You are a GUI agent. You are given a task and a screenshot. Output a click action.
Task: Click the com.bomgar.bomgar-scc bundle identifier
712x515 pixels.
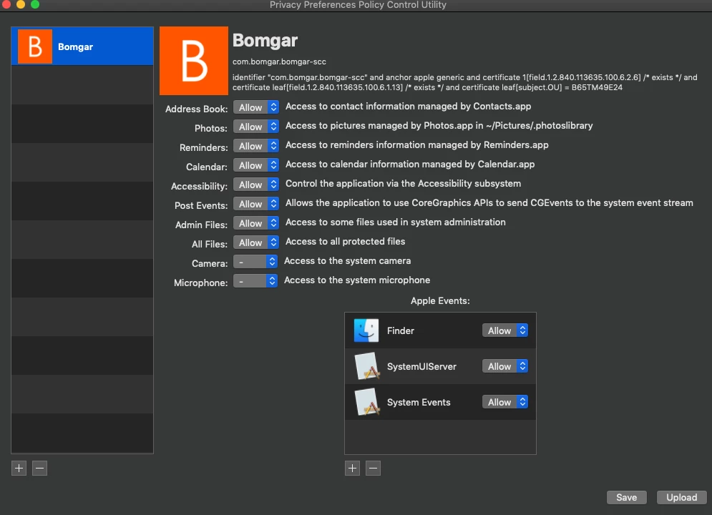[x=279, y=62]
